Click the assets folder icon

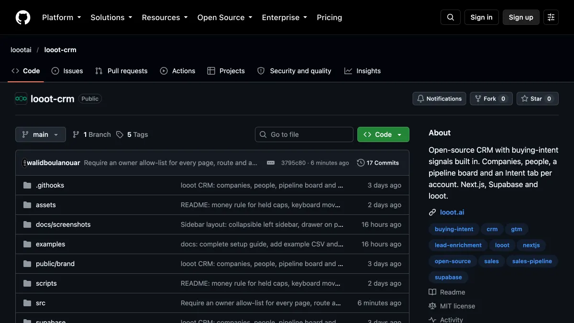[x=27, y=205]
